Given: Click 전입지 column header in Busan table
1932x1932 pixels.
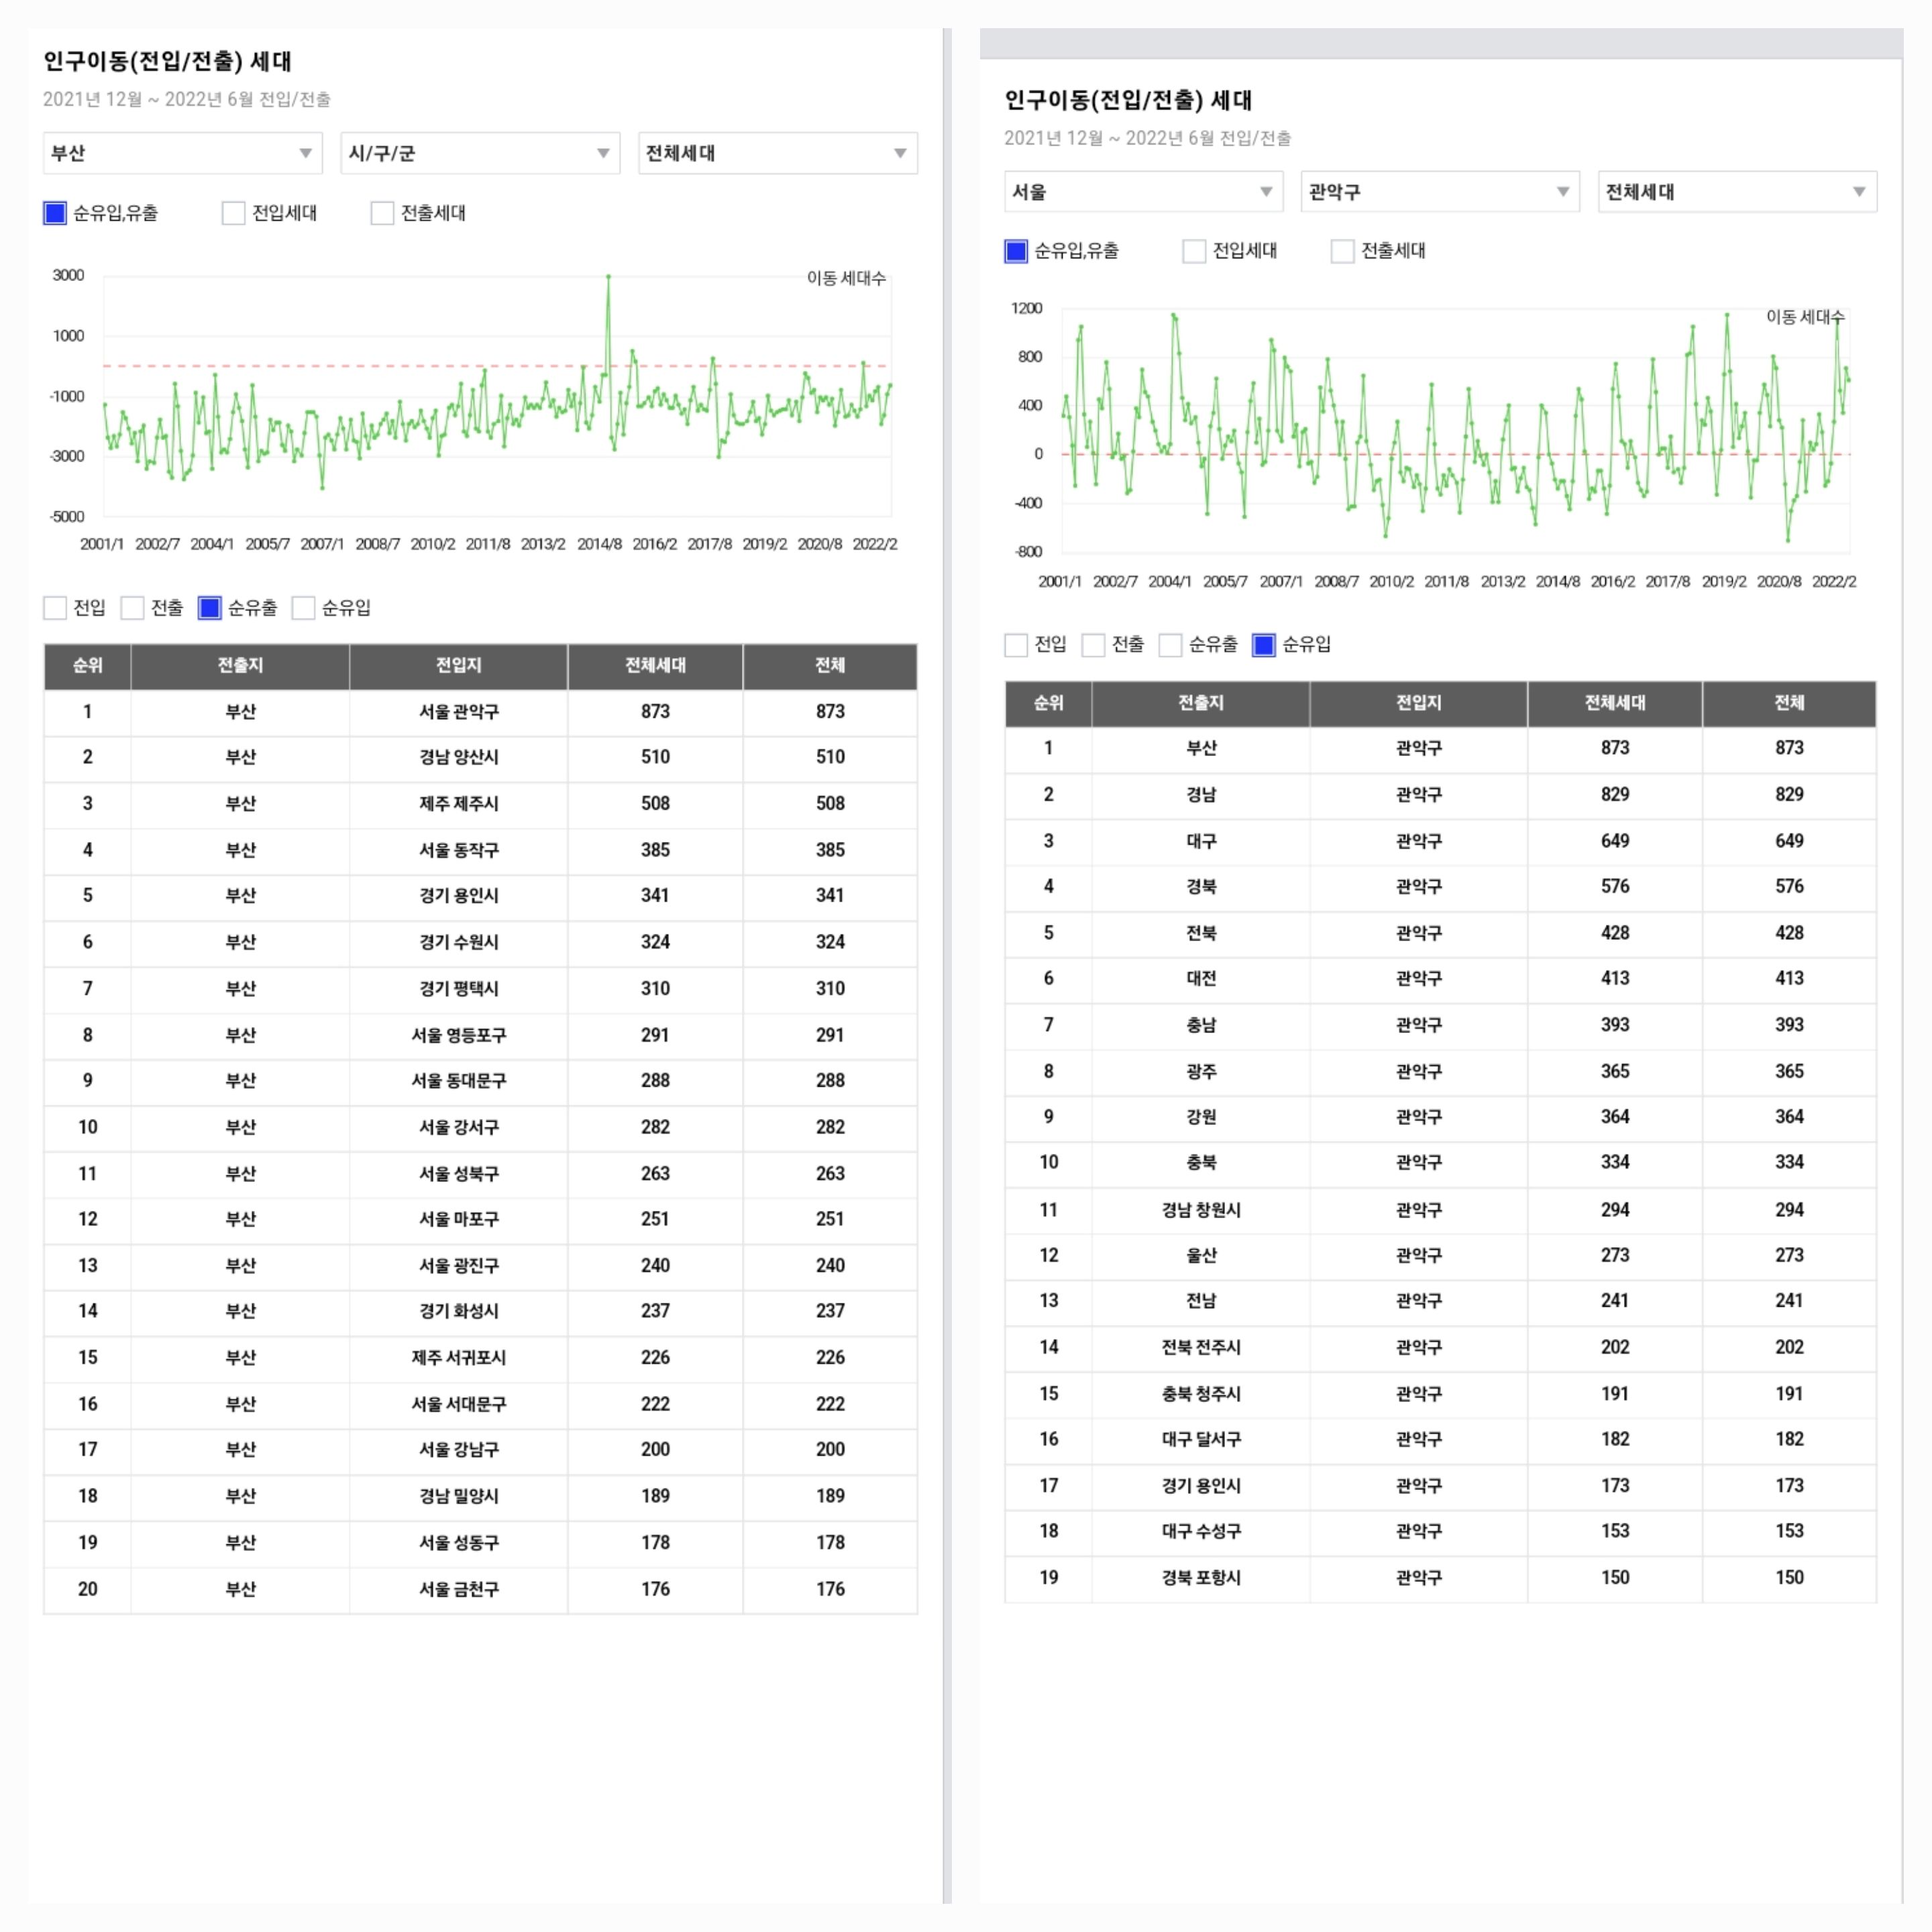Looking at the screenshot, I should tap(458, 666).
